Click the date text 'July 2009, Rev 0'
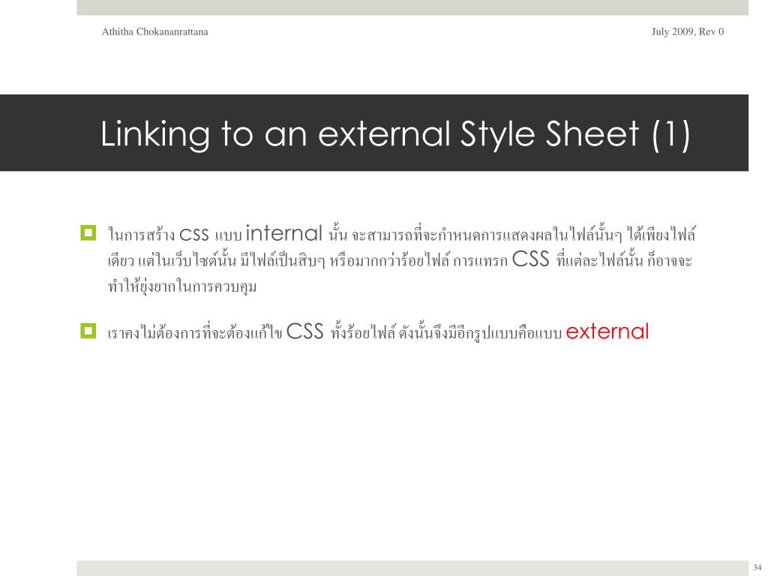This screenshot has width=768, height=576. (x=687, y=31)
